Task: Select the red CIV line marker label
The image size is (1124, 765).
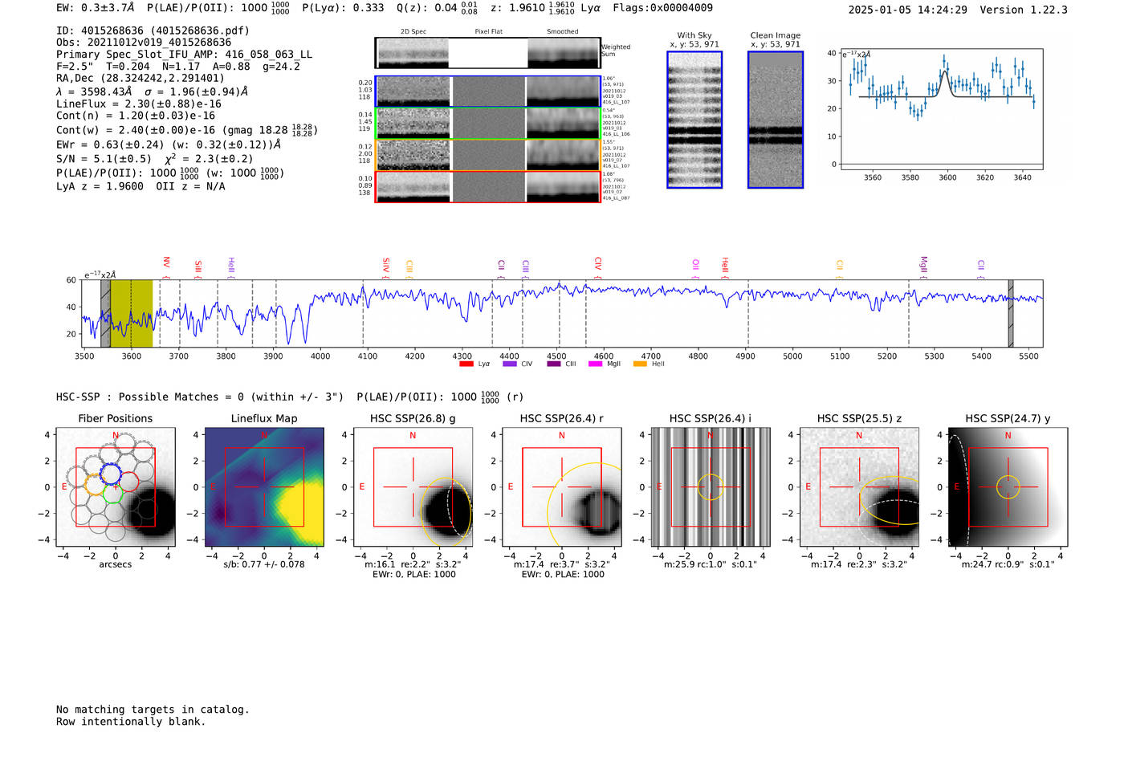Action: 597,264
